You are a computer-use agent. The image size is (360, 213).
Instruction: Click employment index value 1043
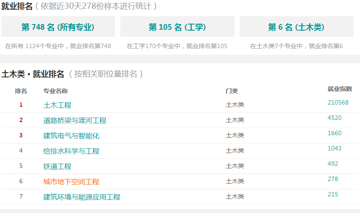pyautogui.click(x=335, y=148)
